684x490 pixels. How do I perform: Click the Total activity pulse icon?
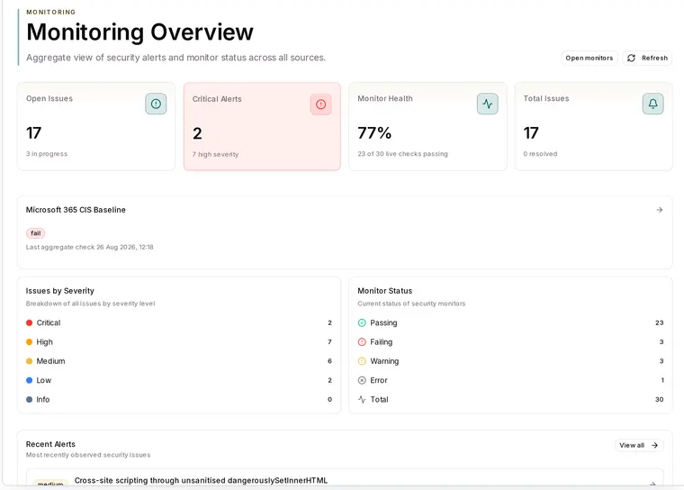click(x=362, y=400)
